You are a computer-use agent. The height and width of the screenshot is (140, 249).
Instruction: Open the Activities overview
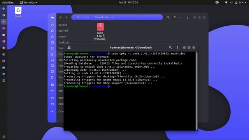tap(8, 2)
